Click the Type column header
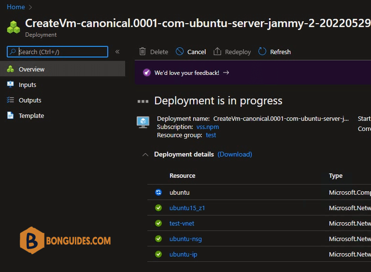371x272 pixels. [336, 176]
